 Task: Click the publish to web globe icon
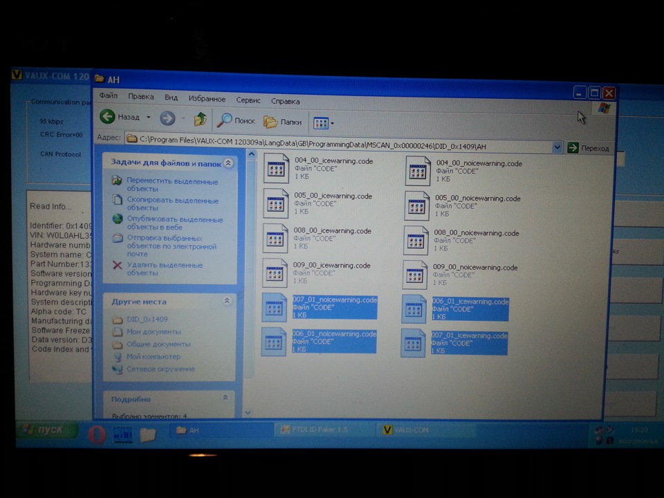click(x=118, y=219)
